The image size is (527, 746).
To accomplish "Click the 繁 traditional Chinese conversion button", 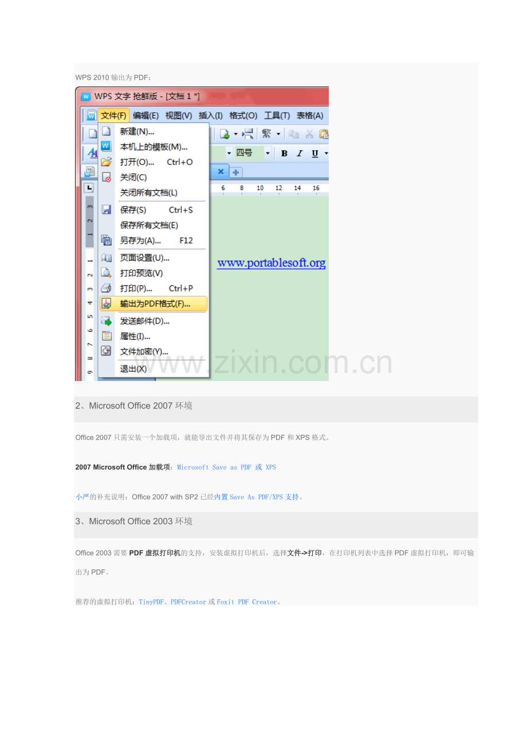I will (266, 134).
